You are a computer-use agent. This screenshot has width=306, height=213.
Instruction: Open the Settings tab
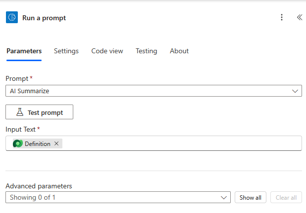point(66,51)
